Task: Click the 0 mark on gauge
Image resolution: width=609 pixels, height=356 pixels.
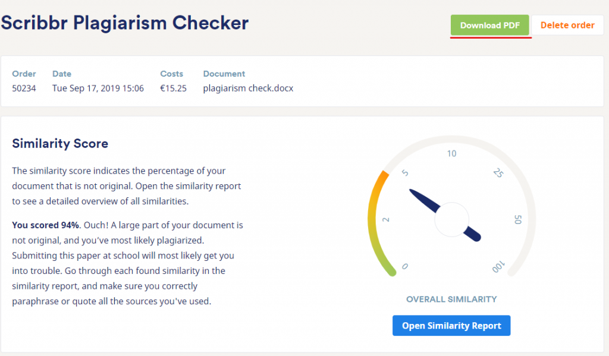Action: (404, 266)
